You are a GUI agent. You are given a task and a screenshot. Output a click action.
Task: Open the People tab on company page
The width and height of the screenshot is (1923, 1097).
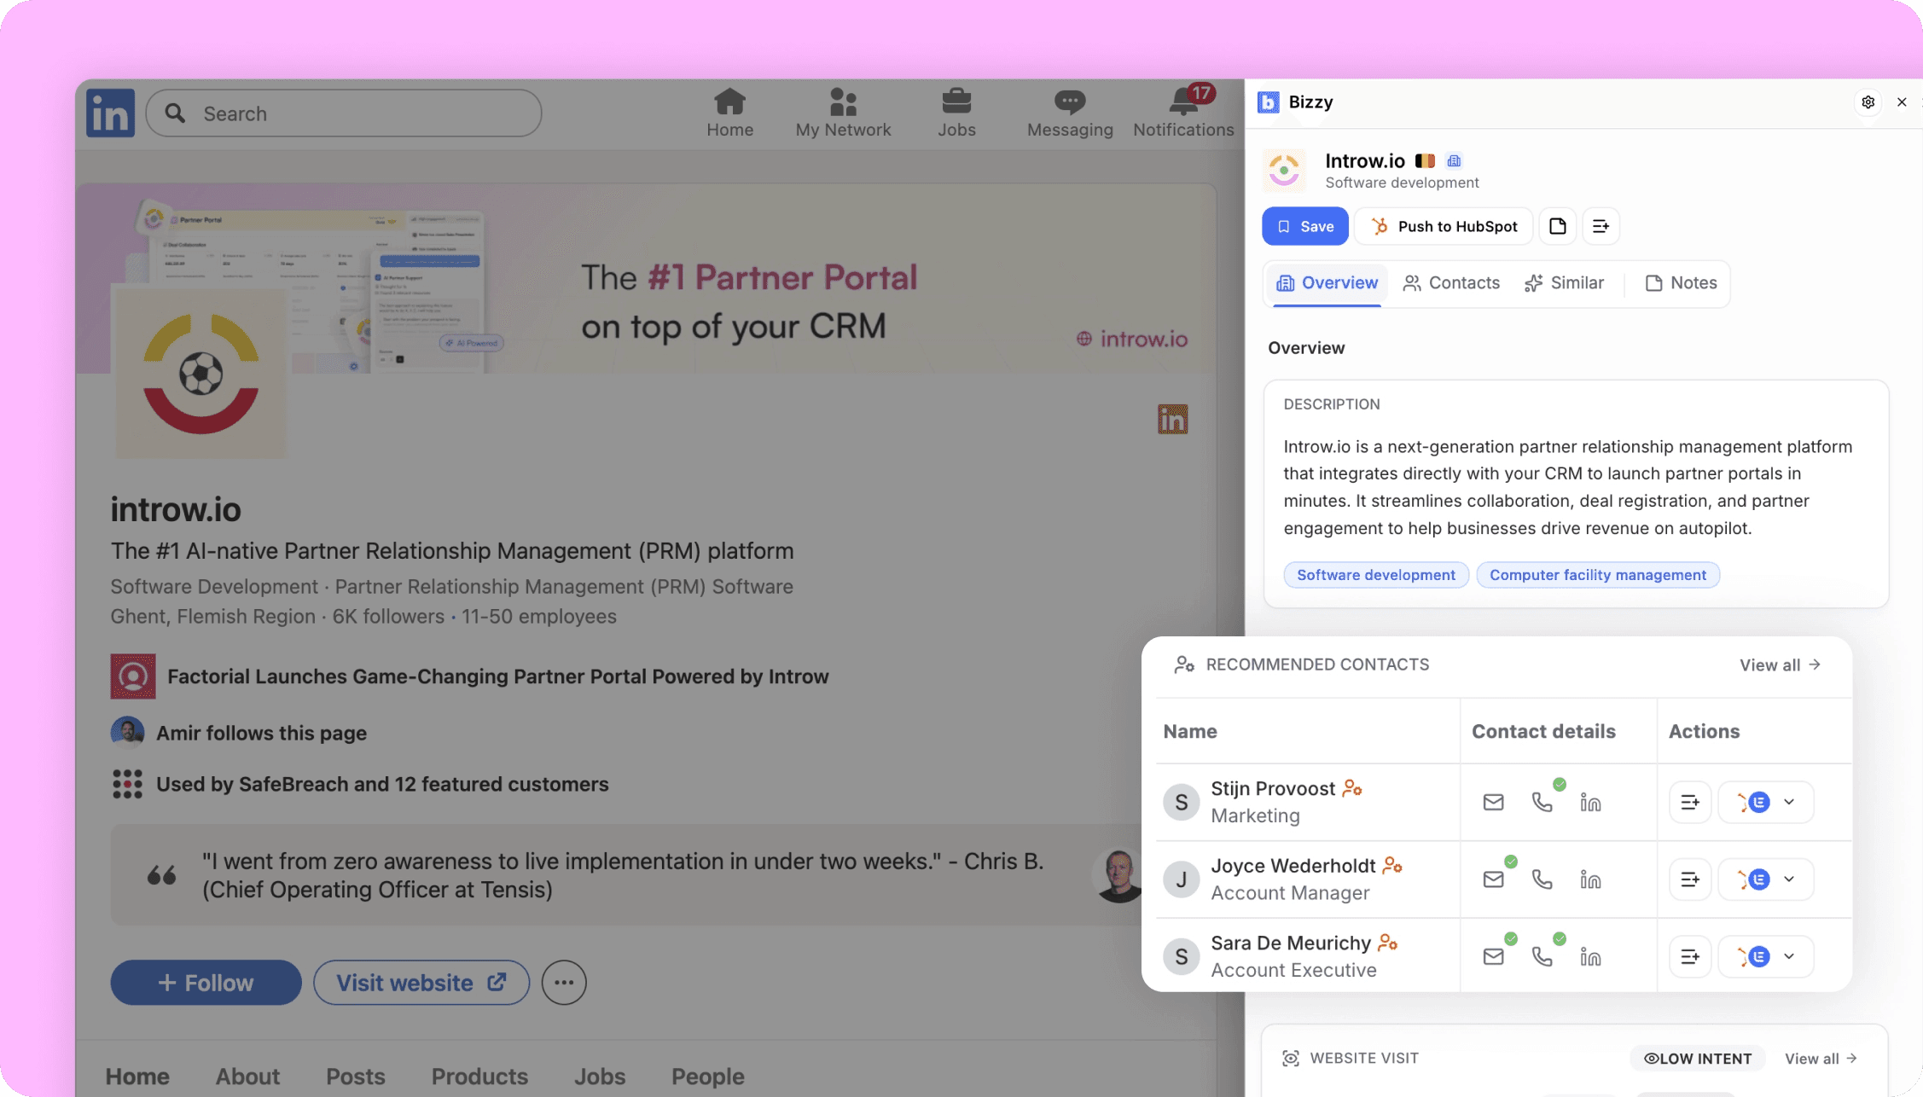(708, 1077)
